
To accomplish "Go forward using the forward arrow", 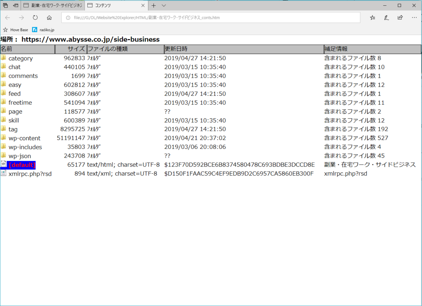I will tap(20, 17).
